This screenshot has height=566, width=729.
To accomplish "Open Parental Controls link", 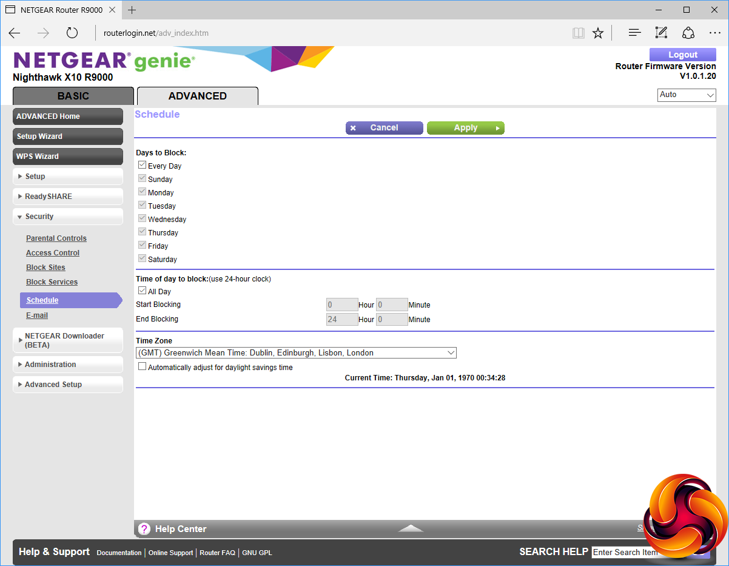I will [56, 238].
